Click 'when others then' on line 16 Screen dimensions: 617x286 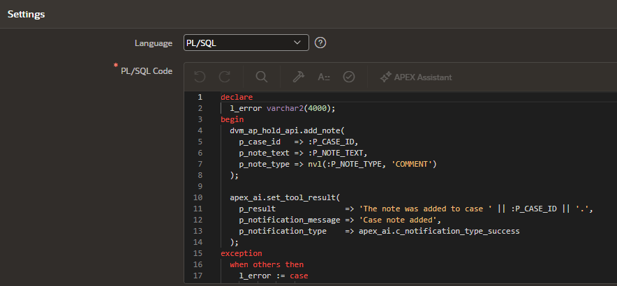[267, 264]
